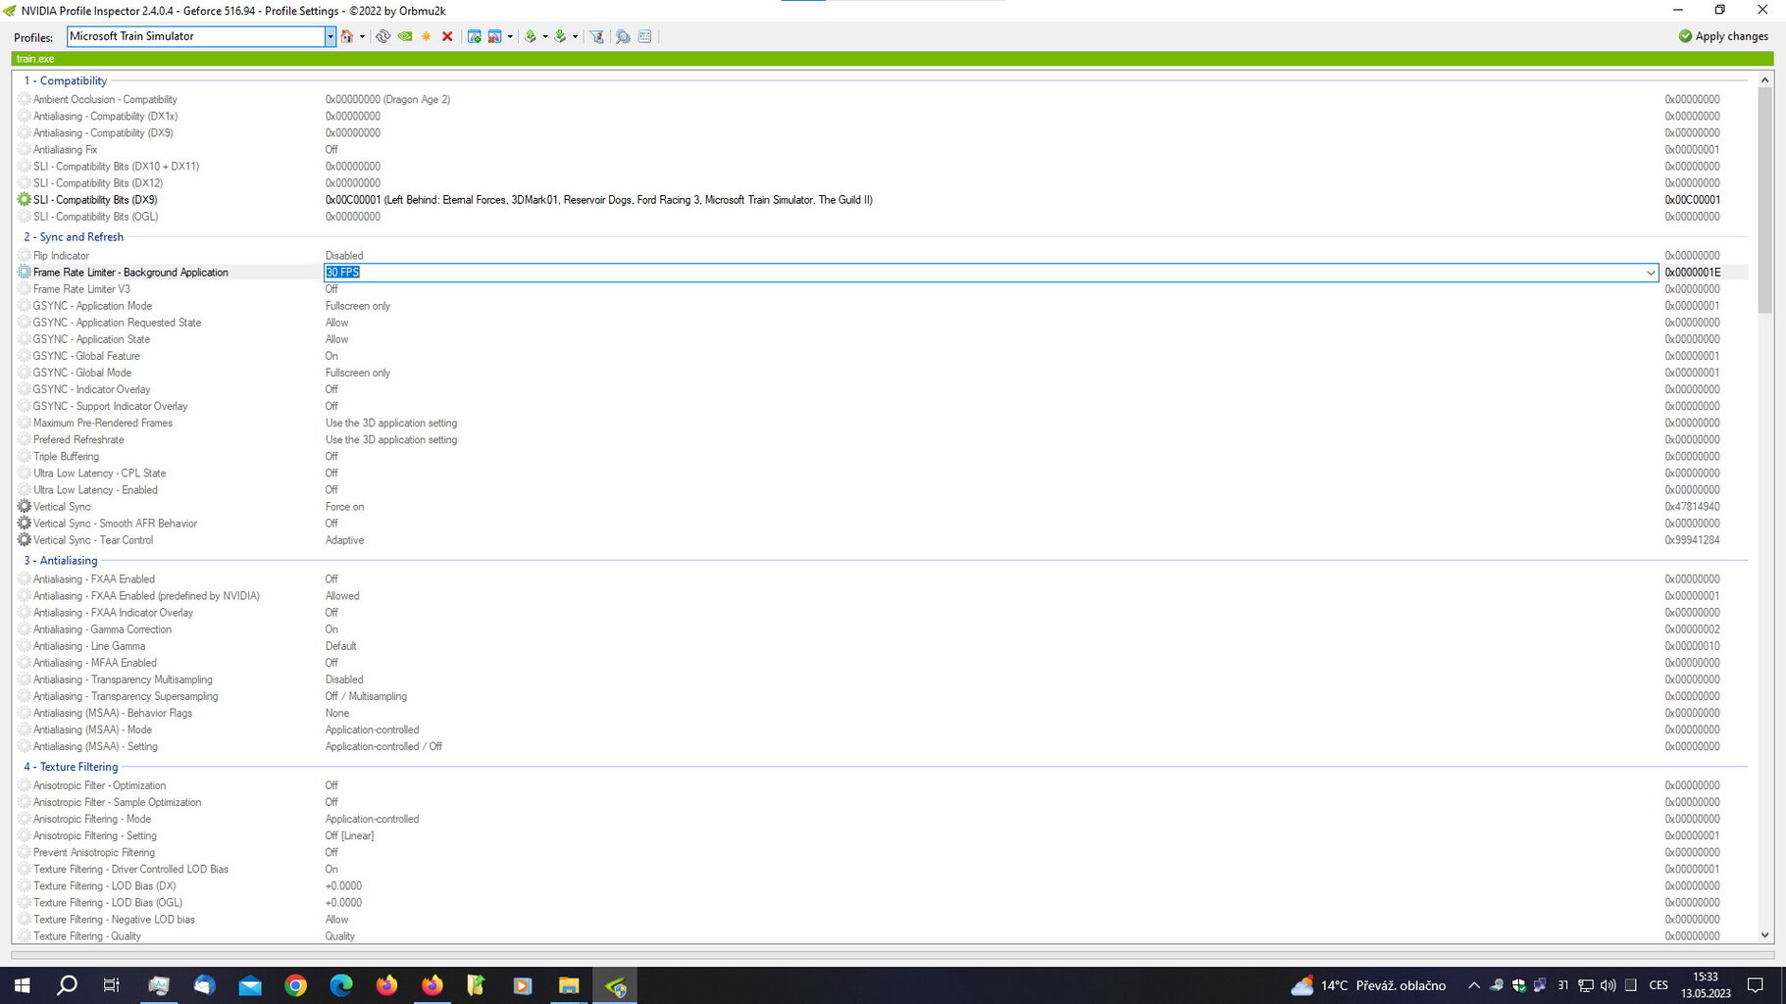Delete current profile with red X icon
1786x1004 pixels.
447,36
